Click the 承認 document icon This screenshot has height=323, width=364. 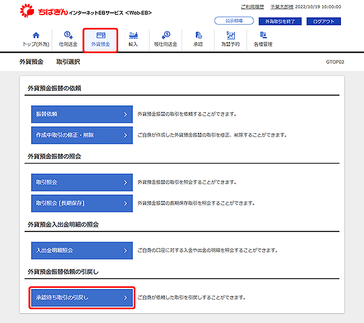pos(198,35)
